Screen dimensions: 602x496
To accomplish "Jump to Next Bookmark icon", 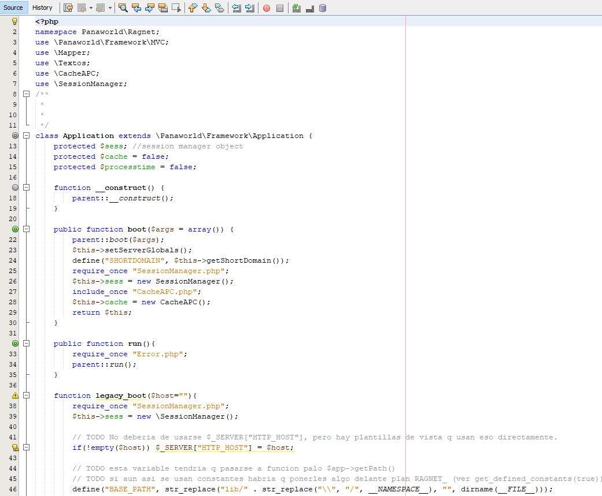I will (206, 8).
